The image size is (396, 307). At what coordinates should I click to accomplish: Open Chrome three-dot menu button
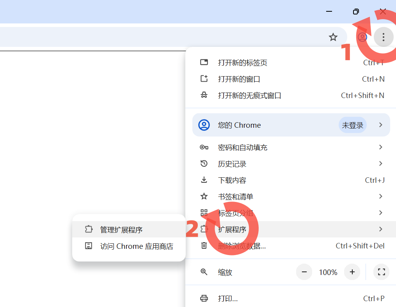pos(384,37)
